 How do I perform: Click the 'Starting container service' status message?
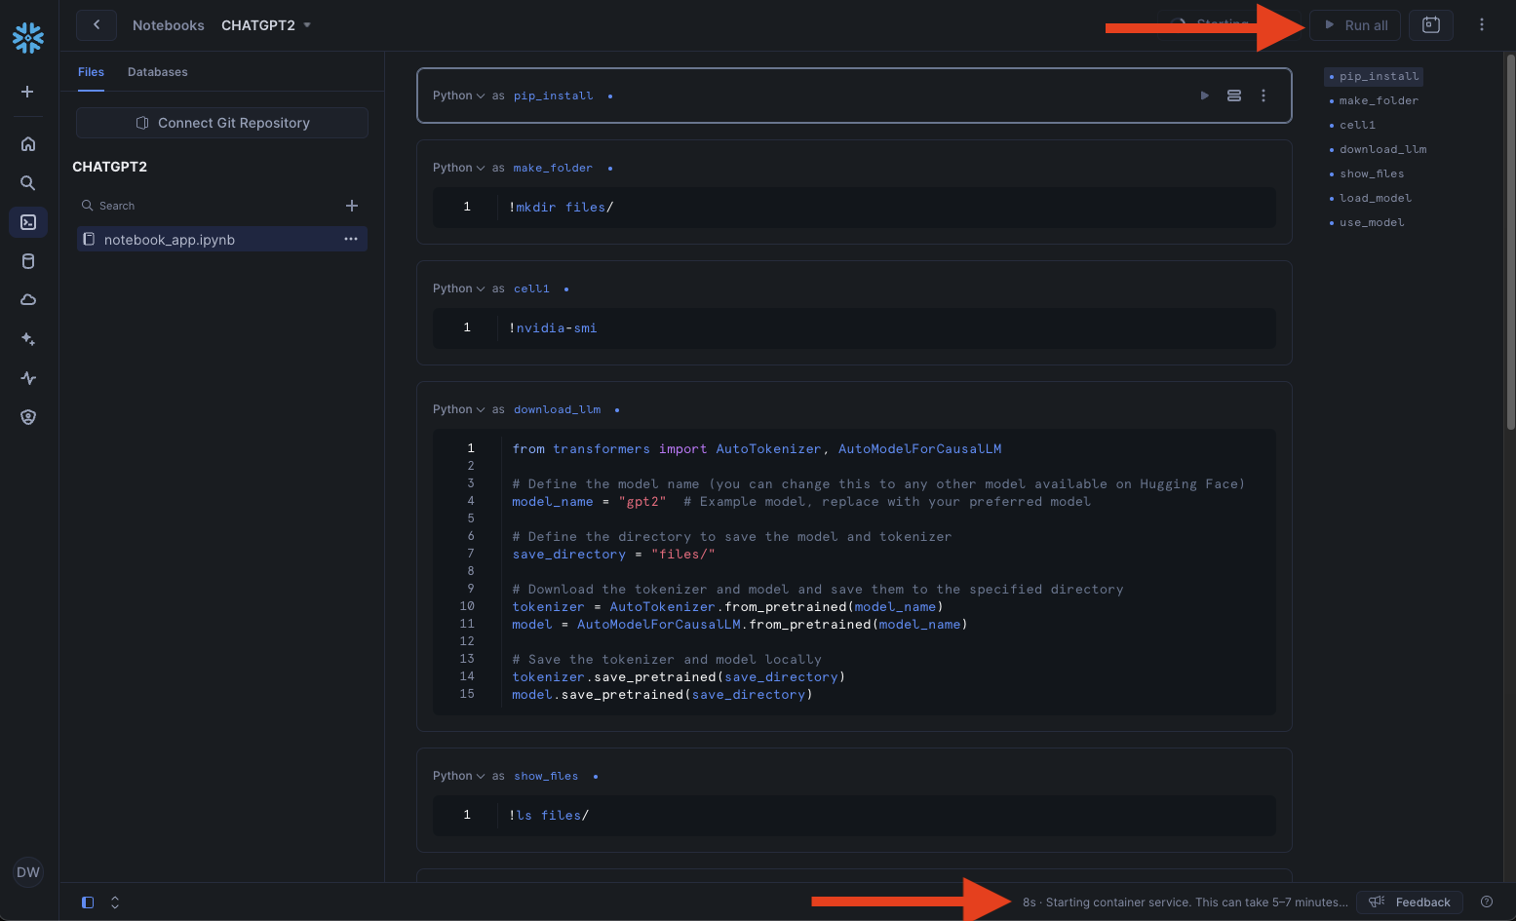coord(1186,902)
